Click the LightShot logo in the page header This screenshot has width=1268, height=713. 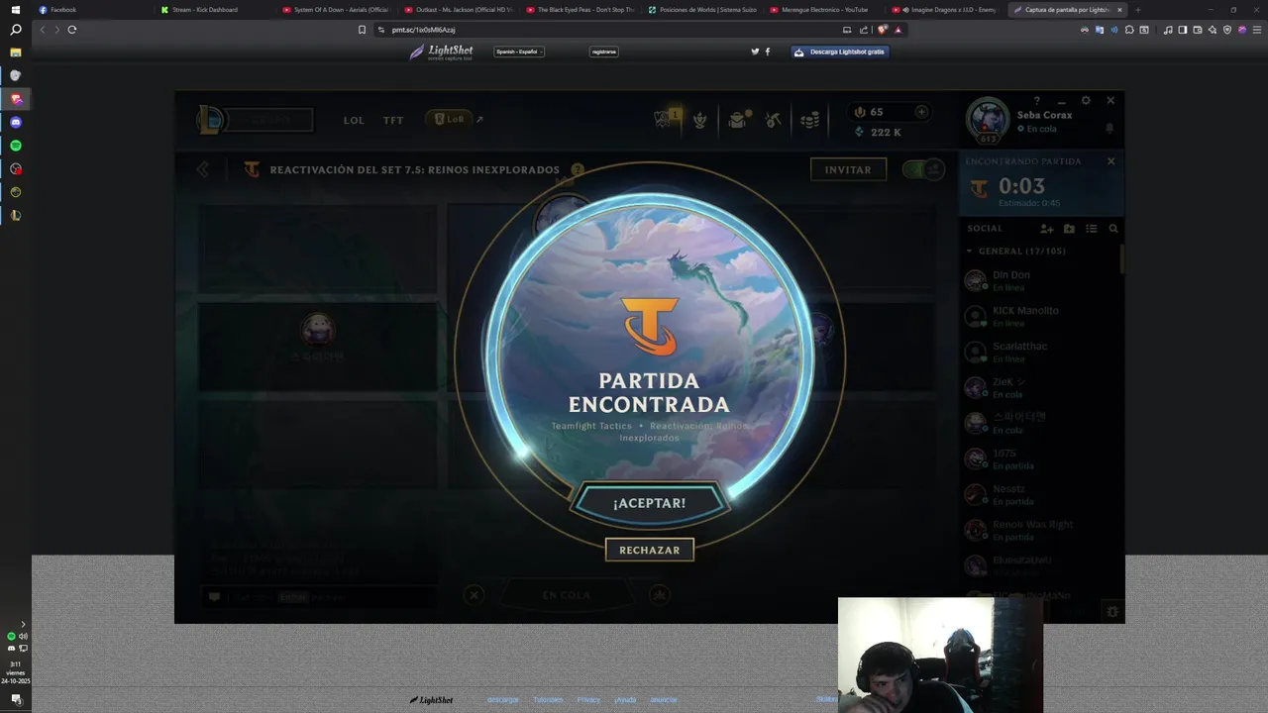point(442,51)
